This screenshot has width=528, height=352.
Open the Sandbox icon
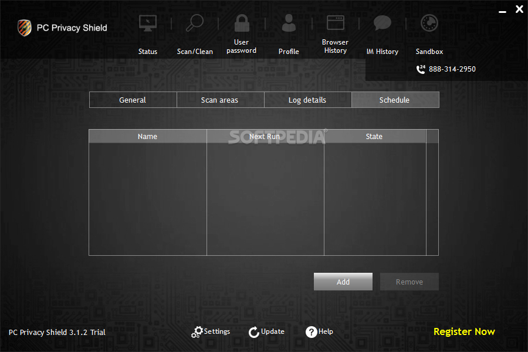(x=429, y=23)
